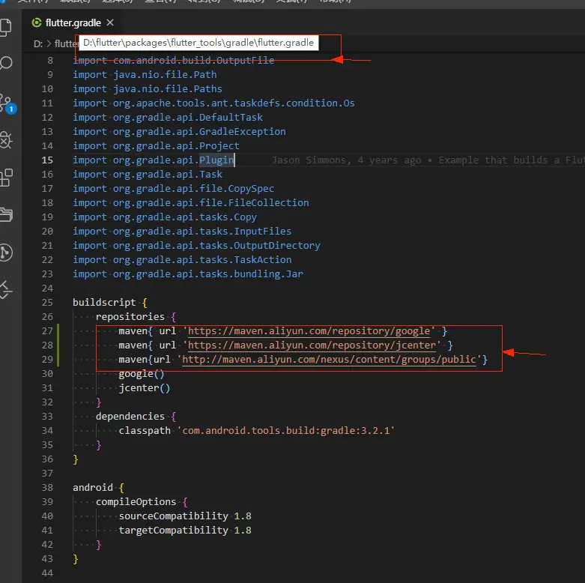
Task: Open the Run and Debug bug icon
Action: [x=6, y=140]
